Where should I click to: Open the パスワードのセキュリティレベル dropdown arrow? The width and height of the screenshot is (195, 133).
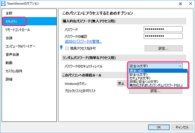pyautogui.click(x=180, y=66)
